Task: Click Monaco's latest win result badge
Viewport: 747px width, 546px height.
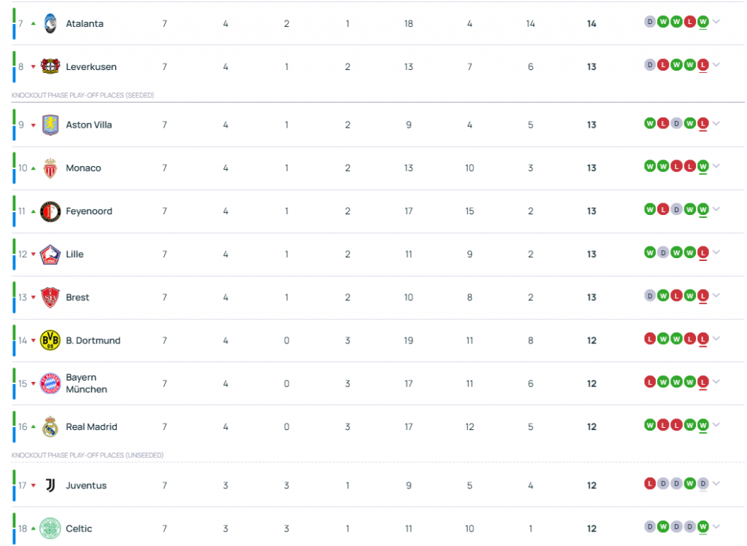Action: tap(703, 166)
